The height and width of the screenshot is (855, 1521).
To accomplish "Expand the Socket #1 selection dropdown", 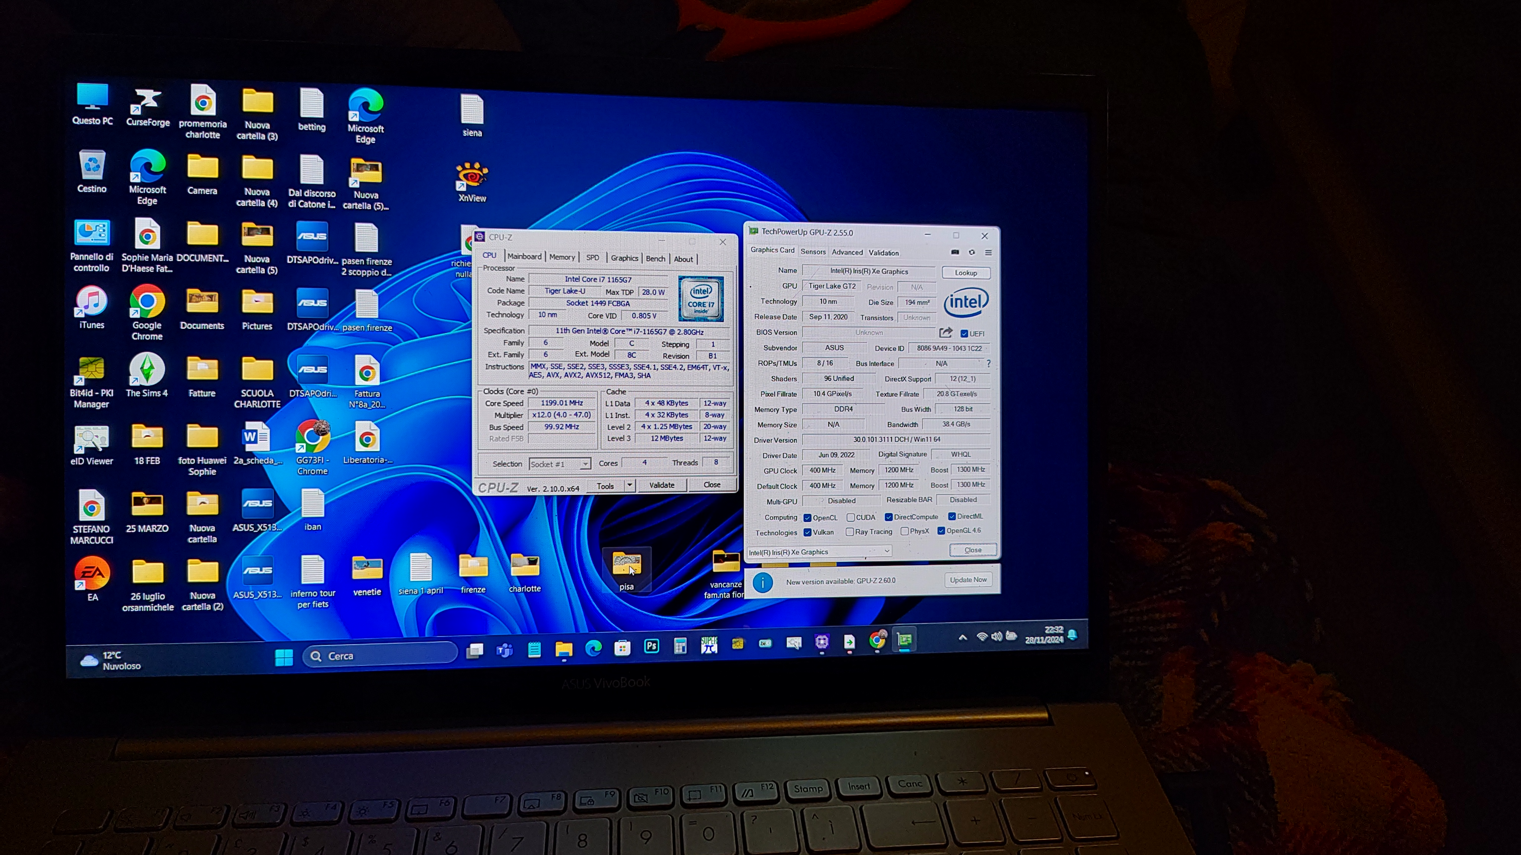I will [584, 464].
